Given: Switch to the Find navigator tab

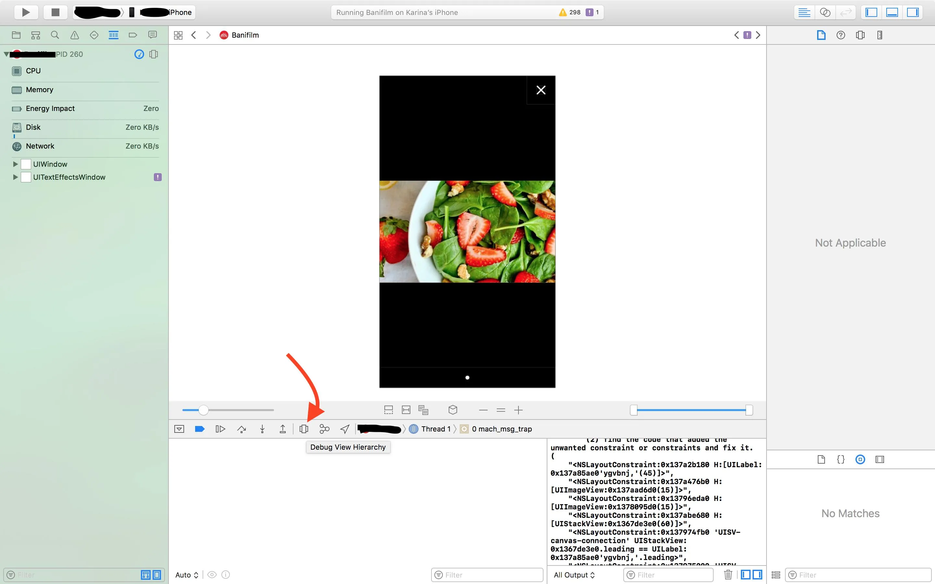Looking at the screenshot, I should tap(55, 35).
